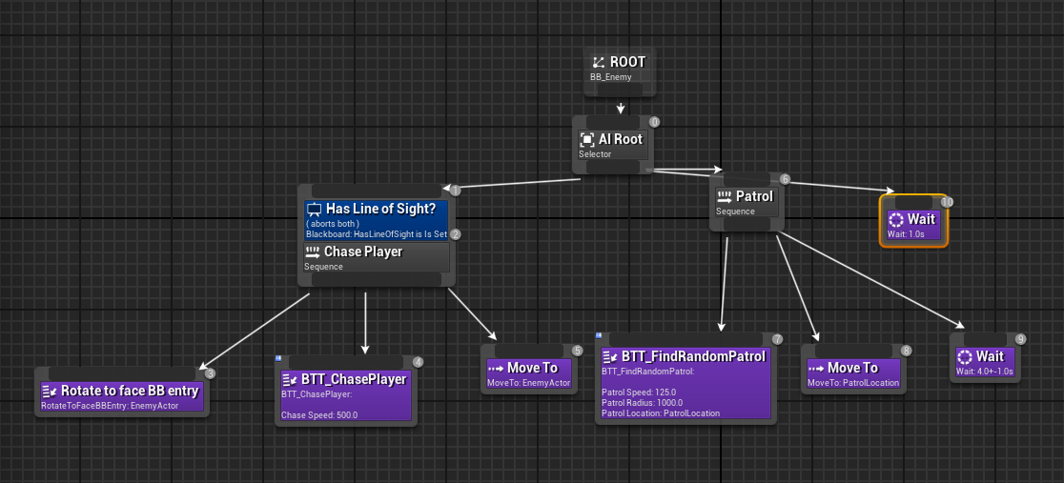This screenshot has height=483, width=1064.
Task: Click execution index badge 0 on AI Root
Action: click(654, 122)
